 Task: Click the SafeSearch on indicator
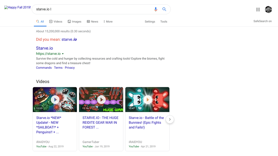point(262,21)
